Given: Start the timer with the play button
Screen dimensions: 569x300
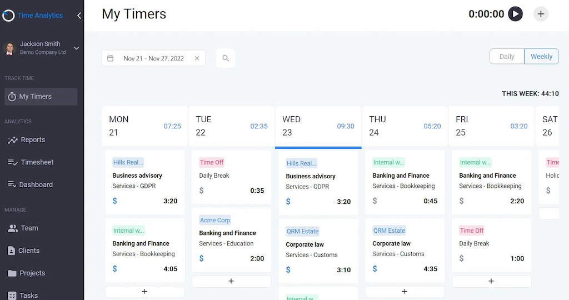Looking at the screenshot, I should (515, 14).
